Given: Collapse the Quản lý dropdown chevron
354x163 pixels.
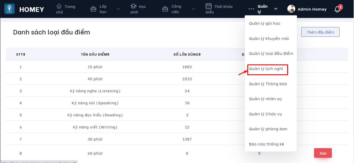Looking at the screenshot, I should [276, 9].
